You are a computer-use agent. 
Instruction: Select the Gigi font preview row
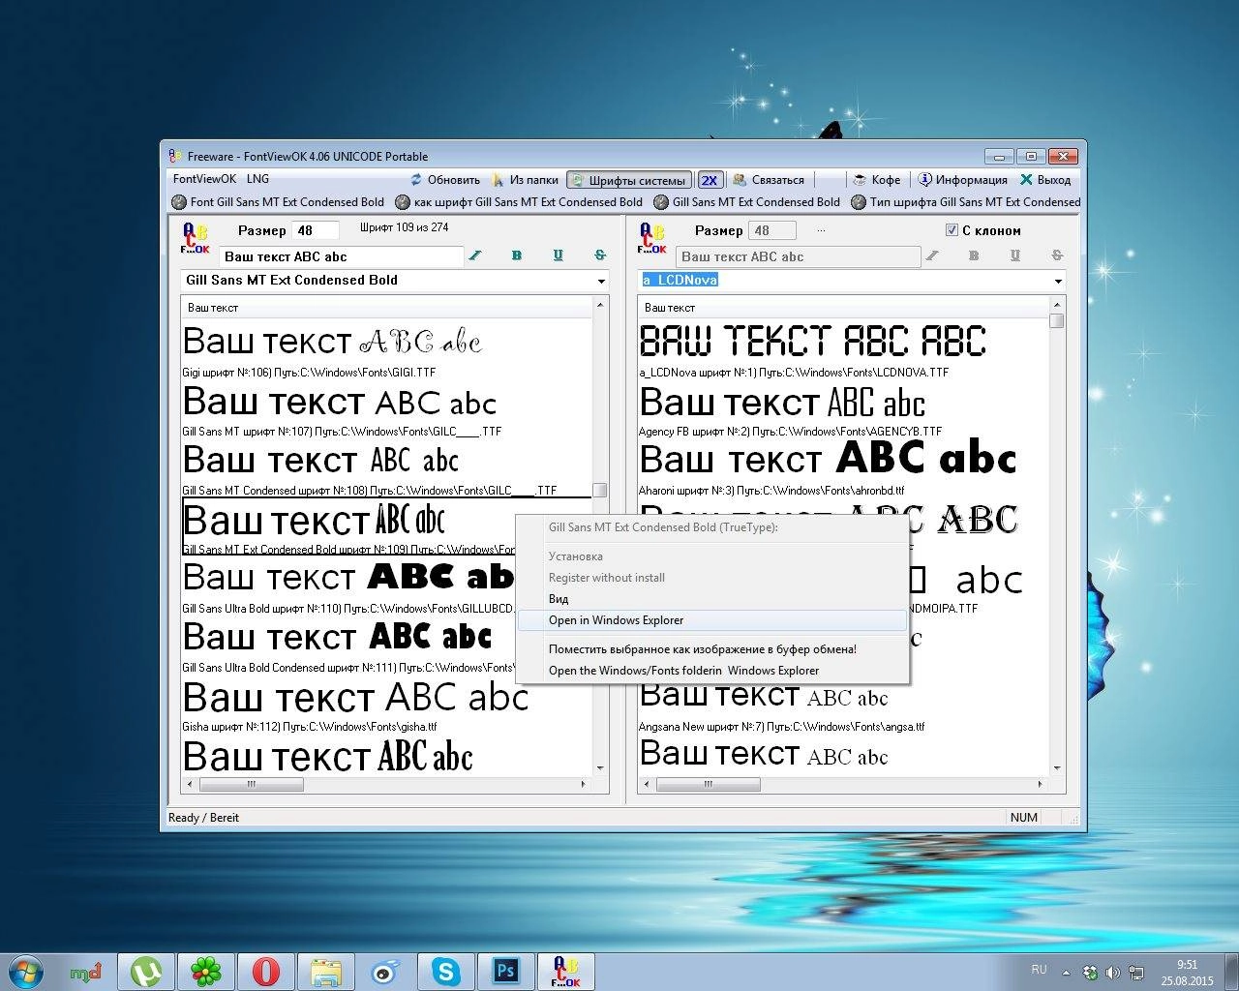coord(387,348)
